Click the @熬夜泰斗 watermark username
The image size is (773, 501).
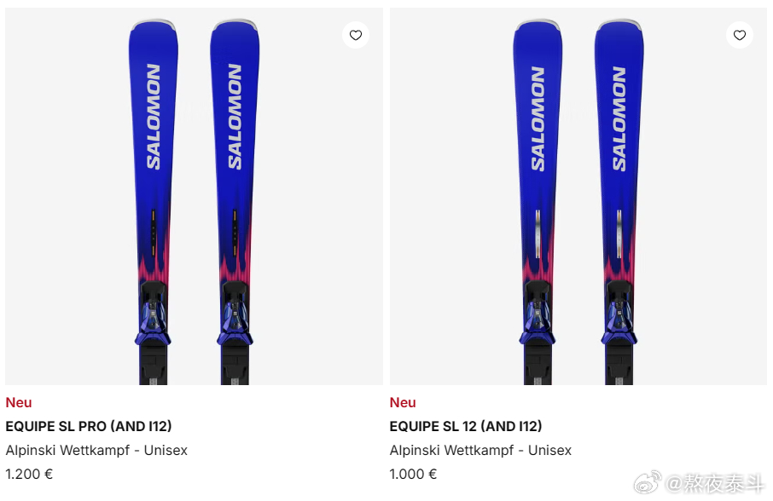click(714, 484)
